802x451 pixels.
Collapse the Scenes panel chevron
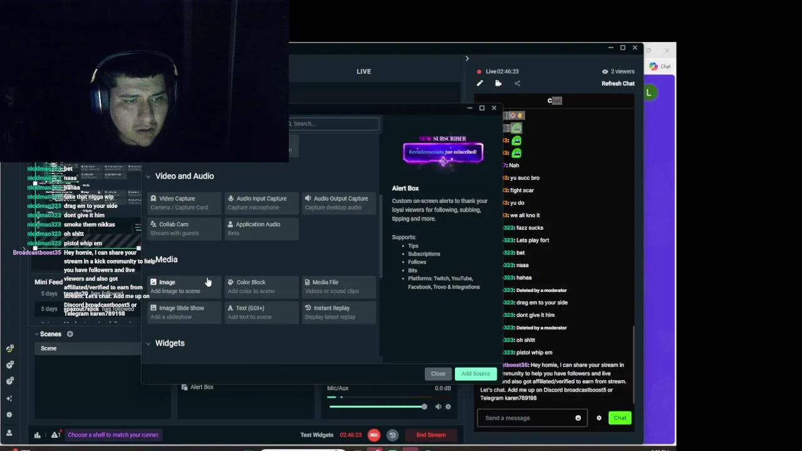click(36, 334)
